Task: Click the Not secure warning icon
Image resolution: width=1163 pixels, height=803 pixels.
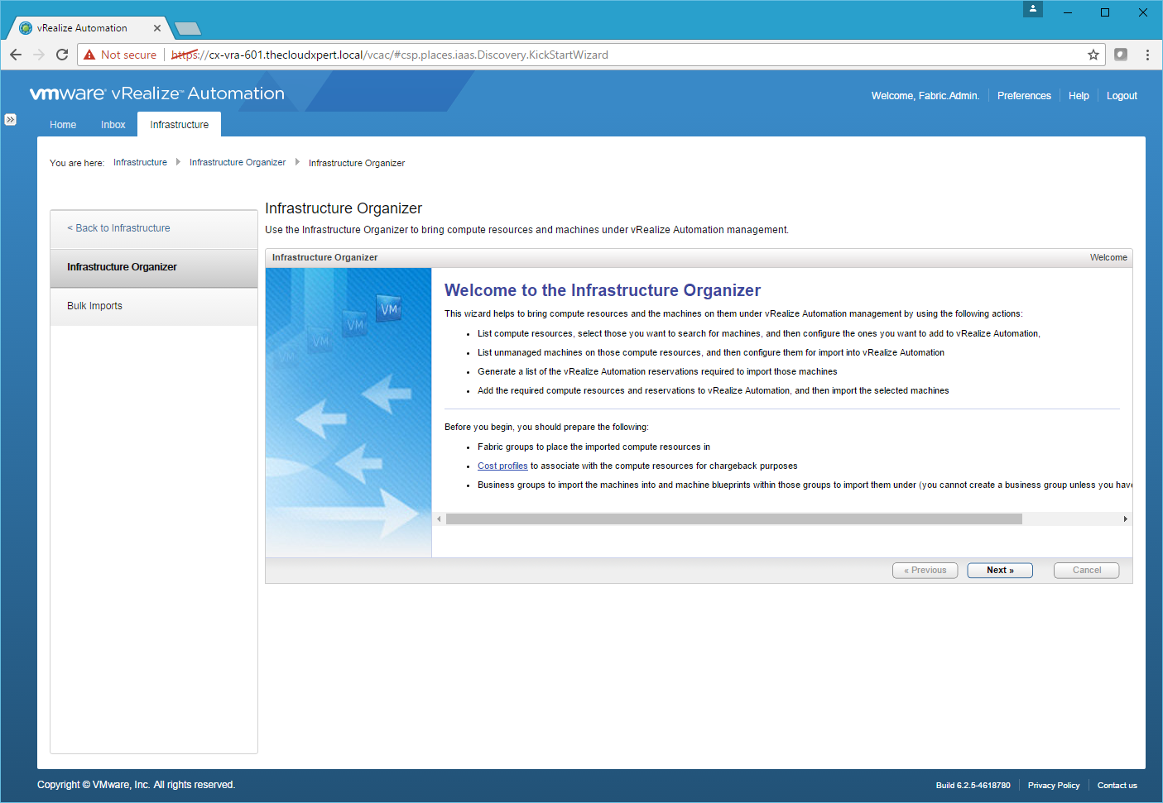Action: (90, 55)
